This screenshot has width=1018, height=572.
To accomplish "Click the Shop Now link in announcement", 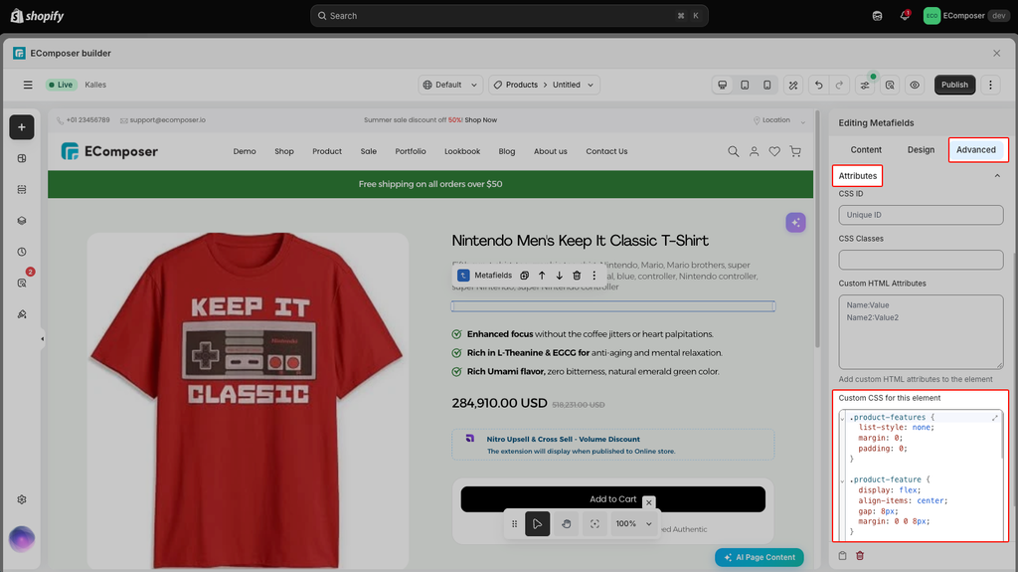I will [x=480, y=120].
